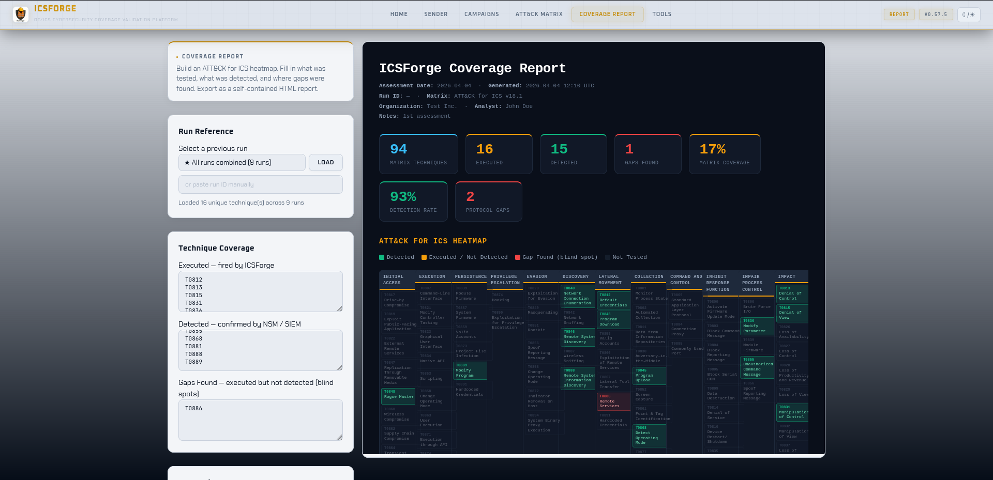Navigate to the HOME page
Viewport: 993px width, 480px height.
coord(398,14)
